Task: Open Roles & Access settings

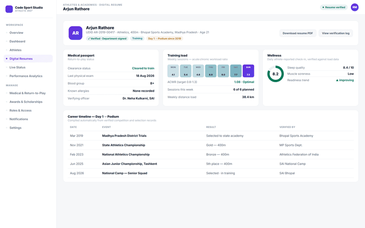Action: click(x=28, y=111)
